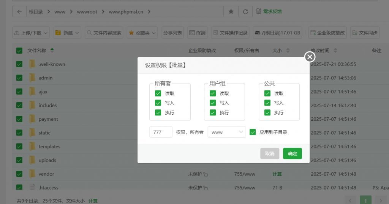This screenshot has width=389, height=204.
Task: Click 计算 size link in vendor row
Action: [x=277, y=174]
